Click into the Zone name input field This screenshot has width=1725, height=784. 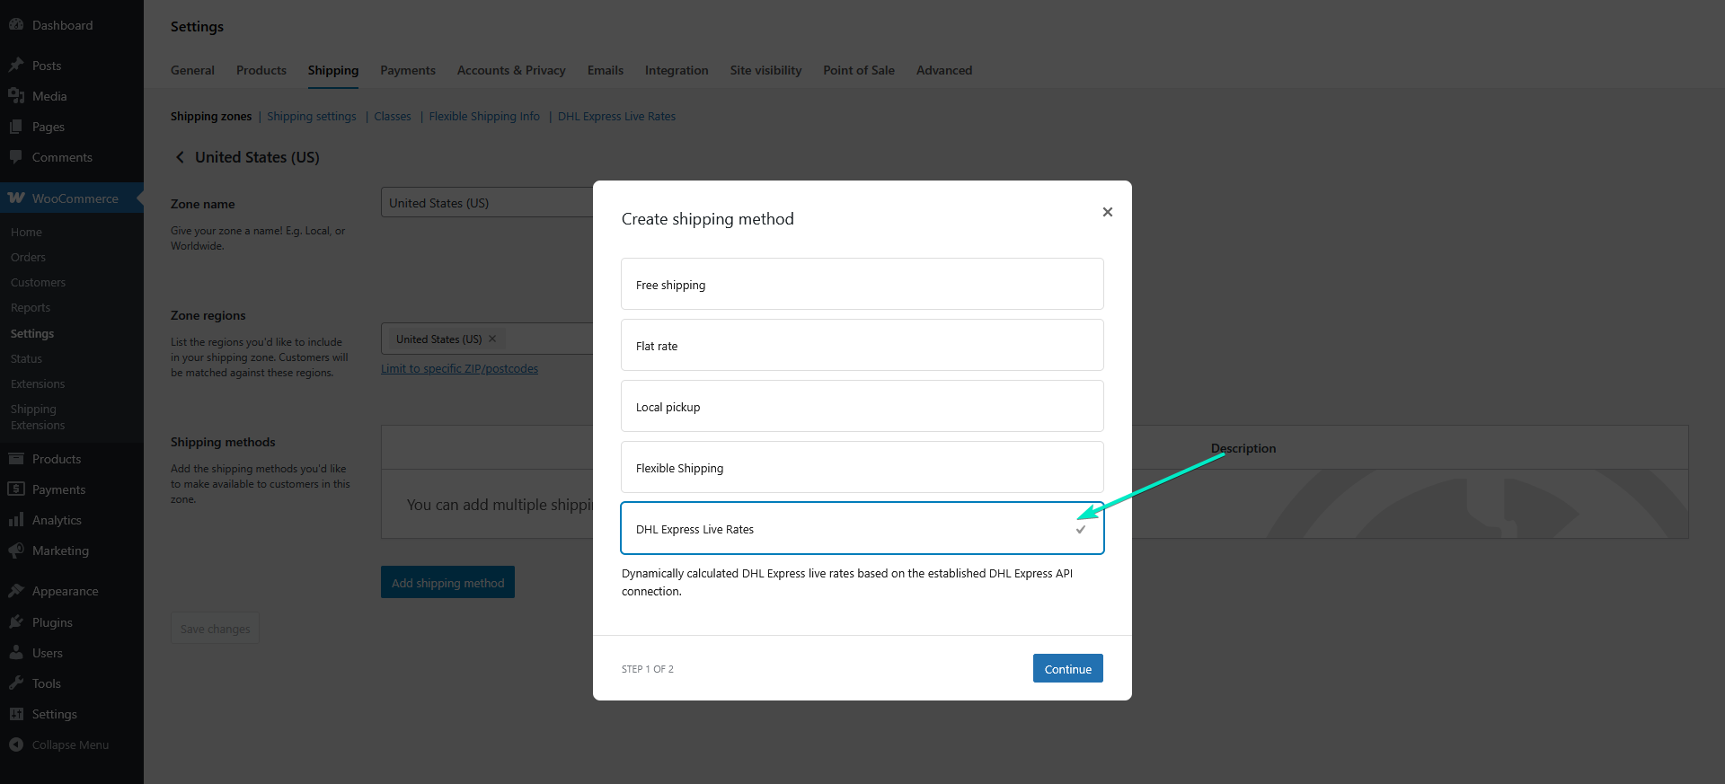point(487,203)
